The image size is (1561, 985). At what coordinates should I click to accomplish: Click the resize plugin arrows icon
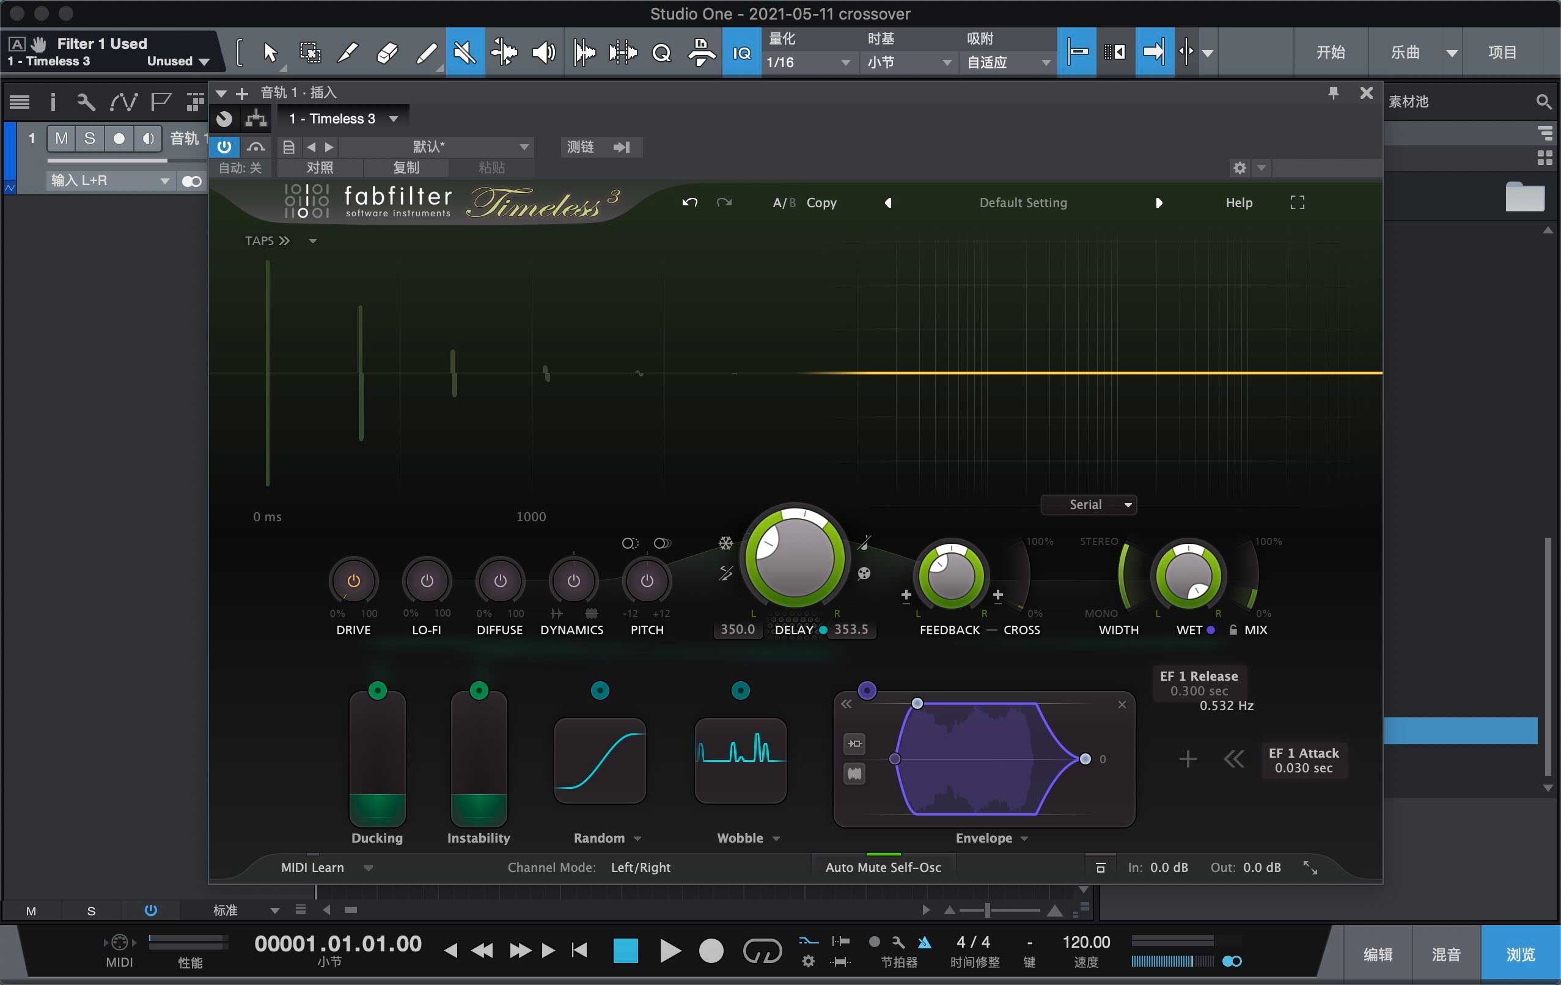click(x=1310, y=867)
